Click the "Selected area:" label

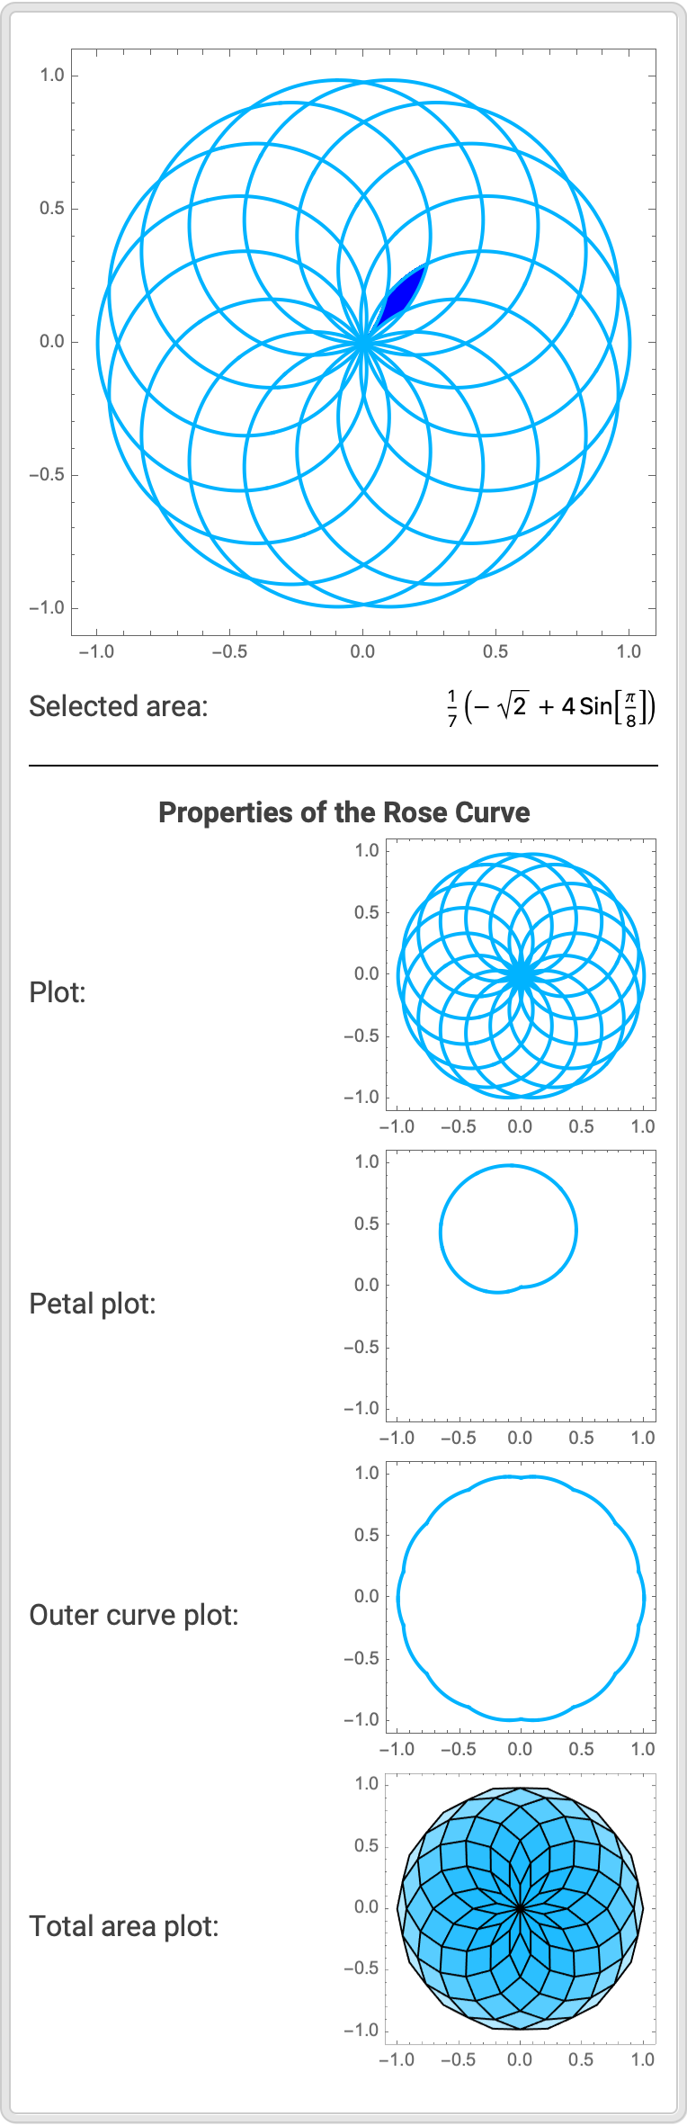pyautogui.click(x=118, y=707)
